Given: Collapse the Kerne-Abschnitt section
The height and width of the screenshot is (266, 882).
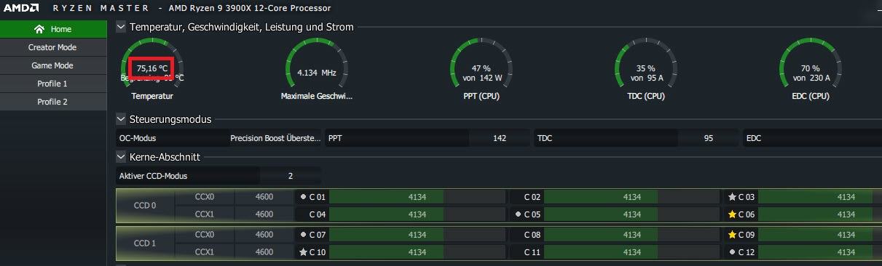Looking at the screenshot, I should (x=121, y=156).
